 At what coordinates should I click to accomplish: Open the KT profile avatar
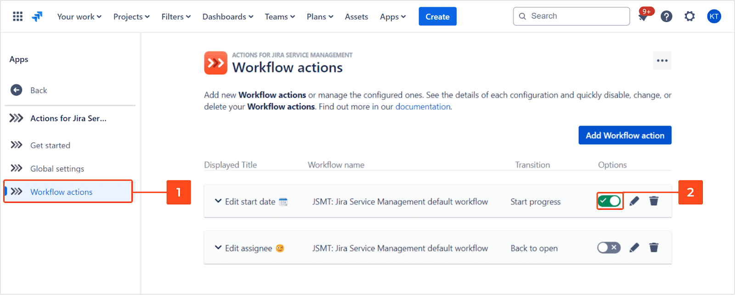click(x=714, y=16)
